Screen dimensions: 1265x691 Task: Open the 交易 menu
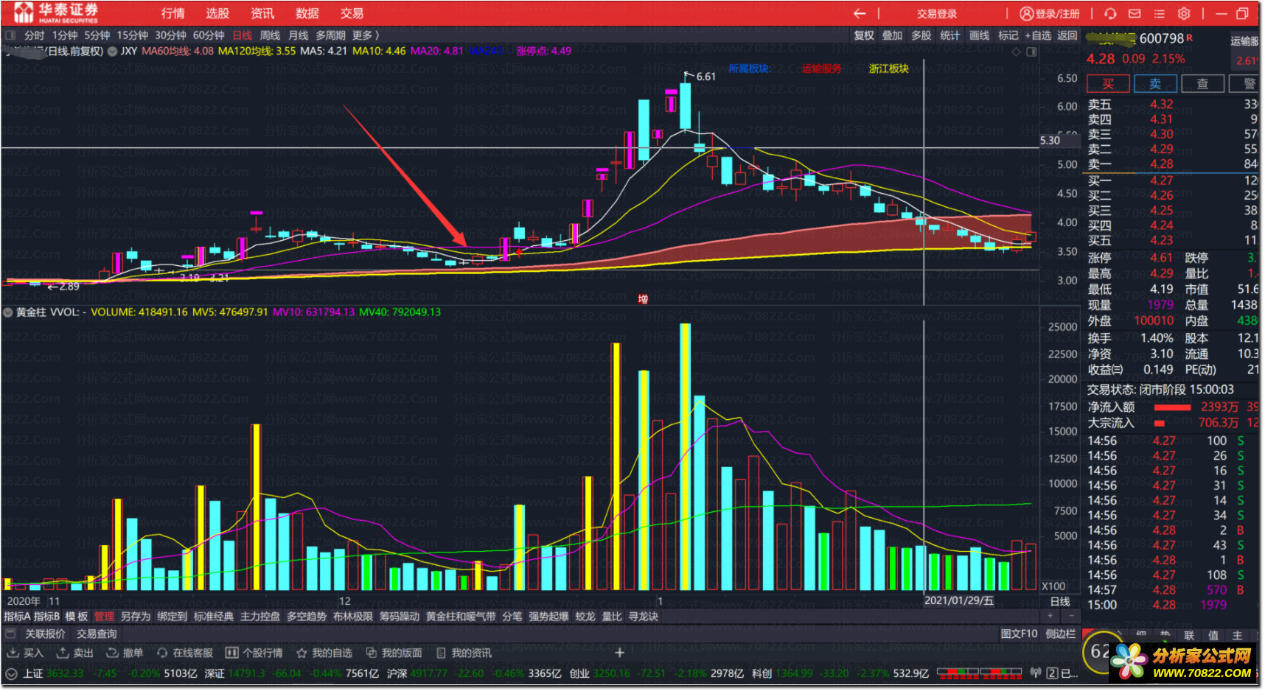(352, 13)
